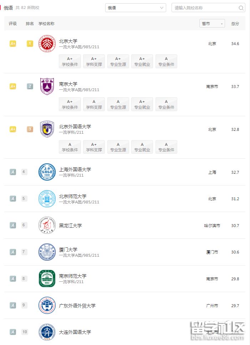Expand the 省市 filter dropdown
The width and height of the screenshot is (250, 345).
tap(212, 24)
